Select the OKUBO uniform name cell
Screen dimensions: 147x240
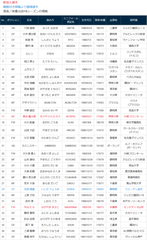pyautogui.click(x=71, y=153)
